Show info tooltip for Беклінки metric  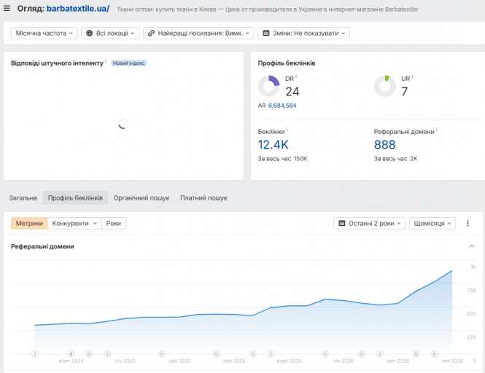coord(287,130)
